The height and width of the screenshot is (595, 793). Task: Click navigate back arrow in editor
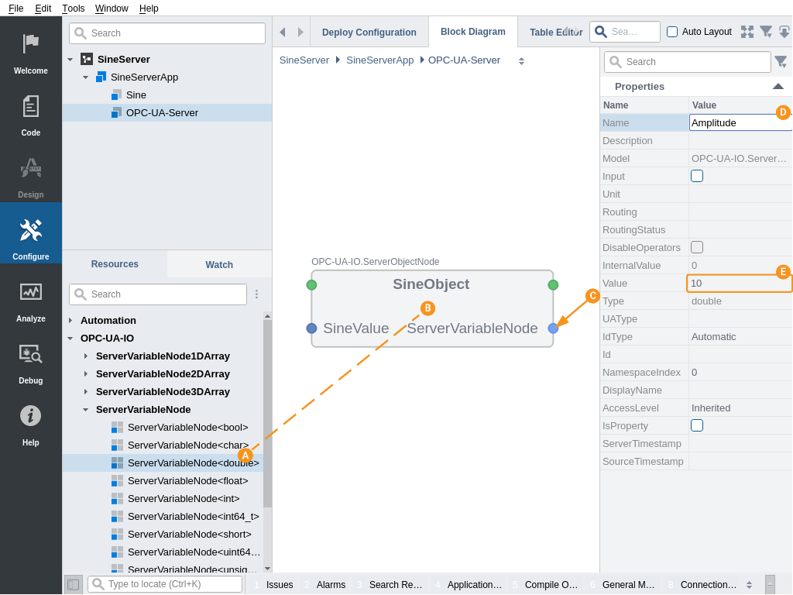(x=283, y=32)
